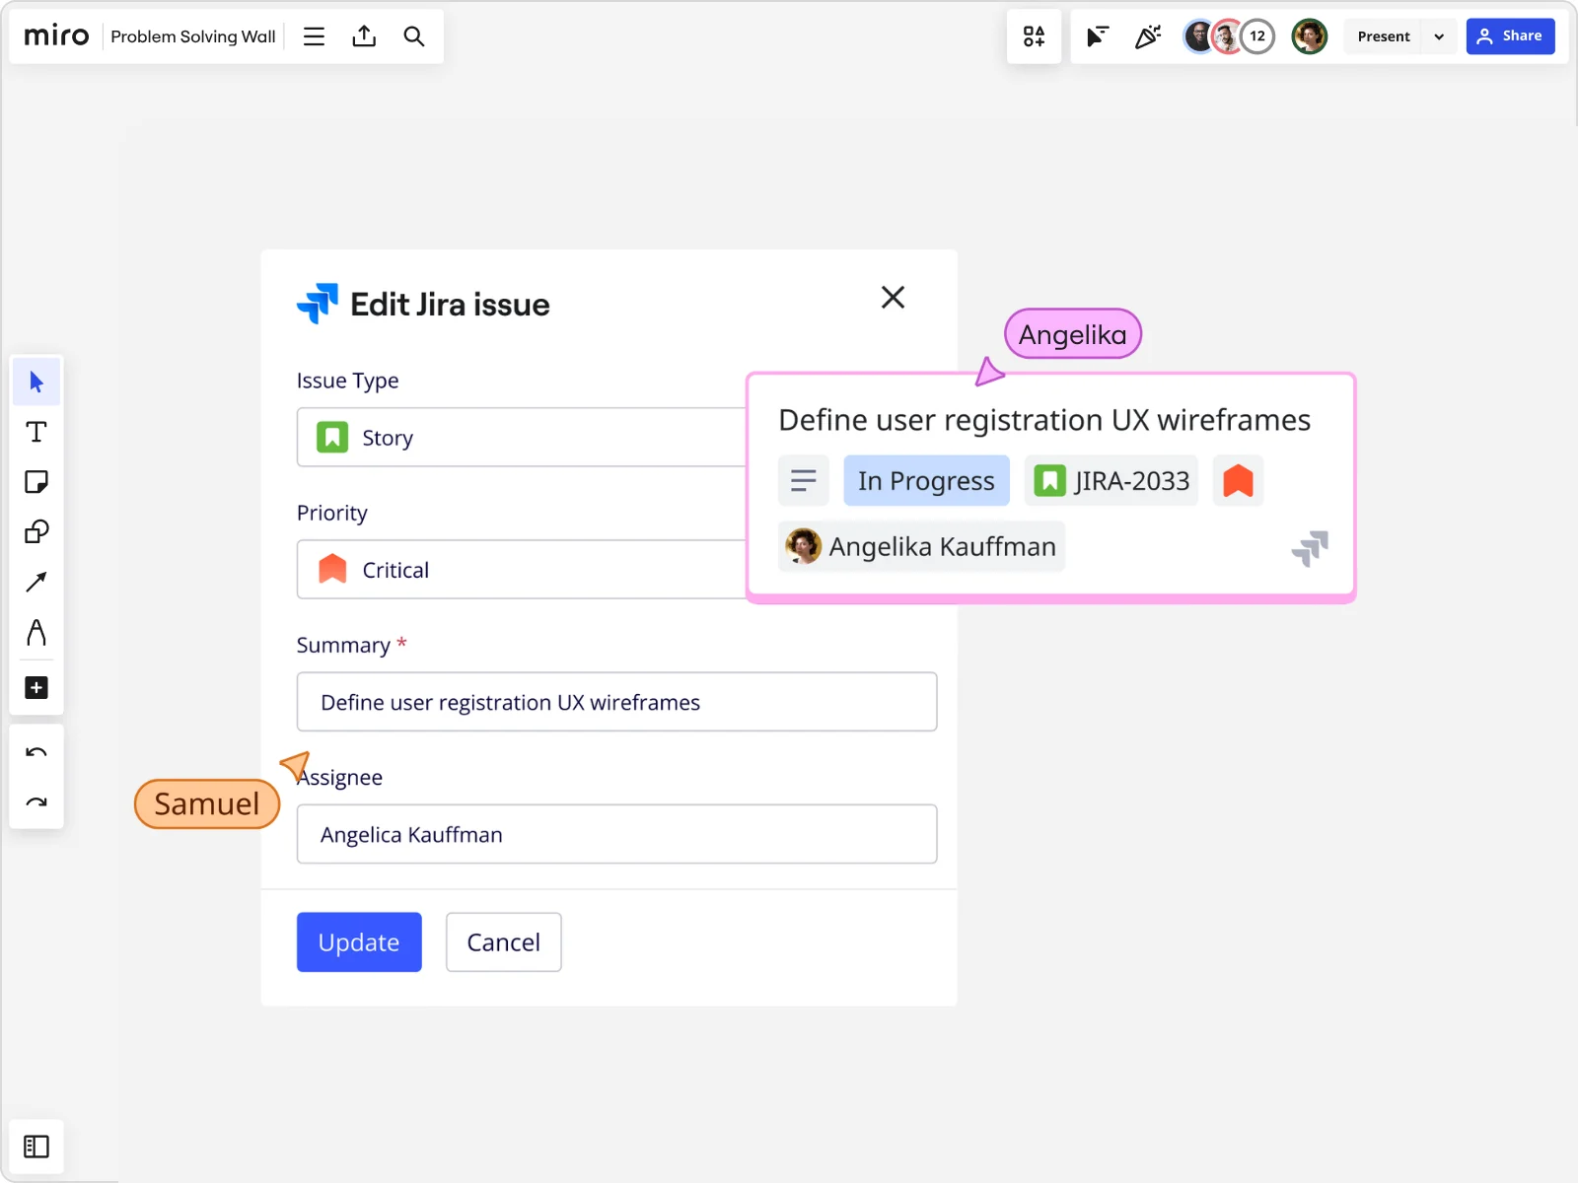The width and height of the screenshot is (1578, 1183).
Task: Open the hamburger main menu
Action: point(314,36)
